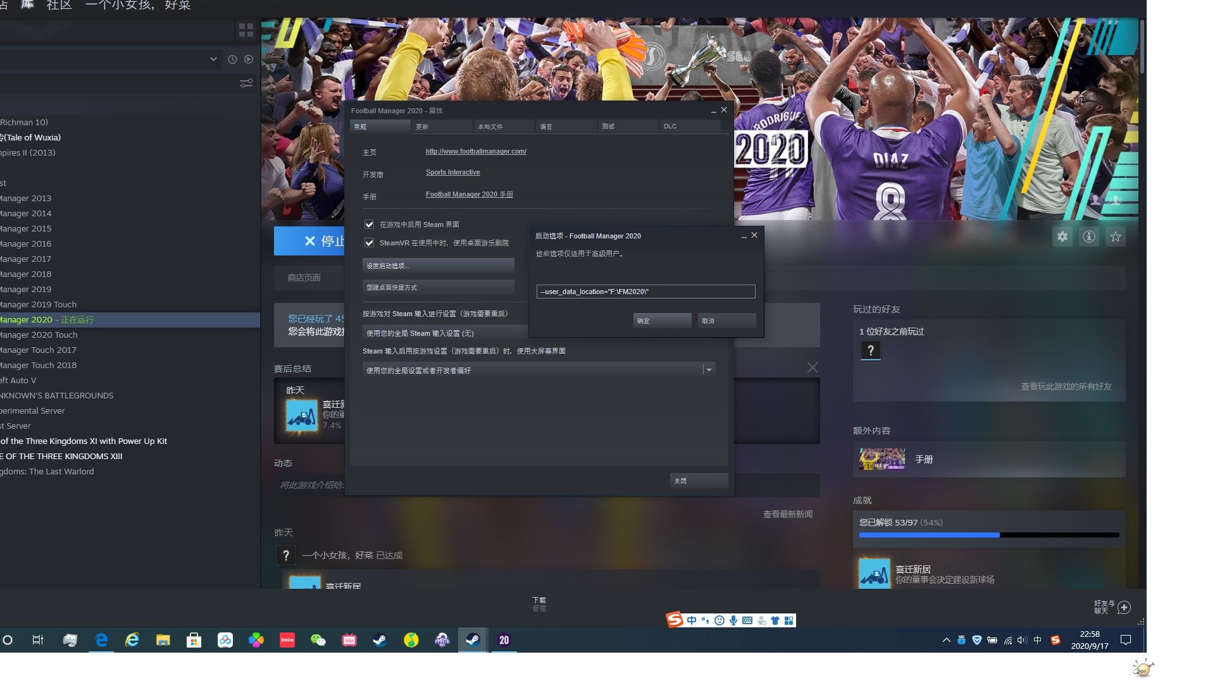The height and width of the screenshot is (683, 1215).
Task: Switch to Football Manager 20 taskbar icon
Action: (x=504, y=640)
